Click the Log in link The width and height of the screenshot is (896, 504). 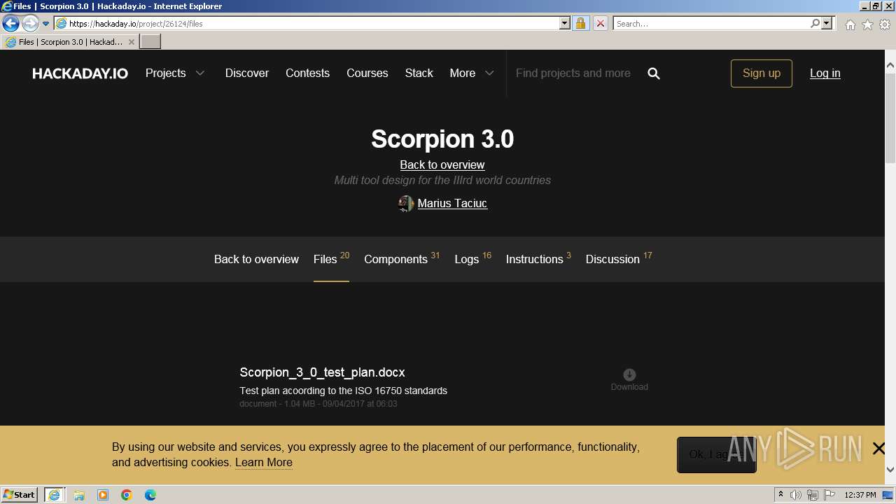825,73
